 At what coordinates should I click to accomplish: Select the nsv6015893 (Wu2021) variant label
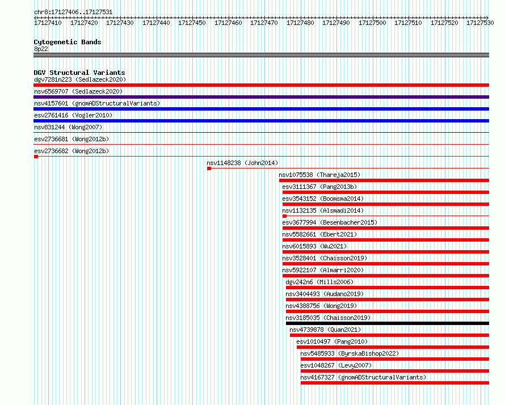[x=314, y=246]
